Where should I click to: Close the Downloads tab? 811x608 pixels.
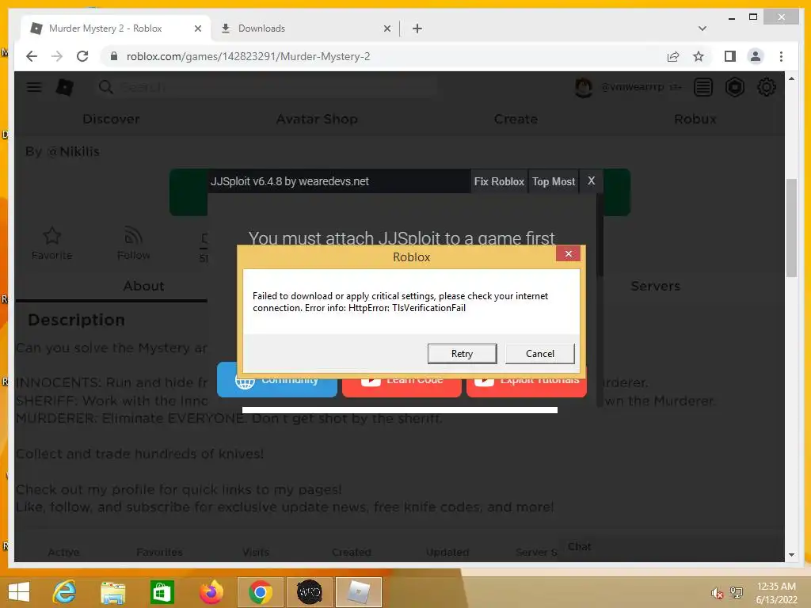tap(386, 28)
